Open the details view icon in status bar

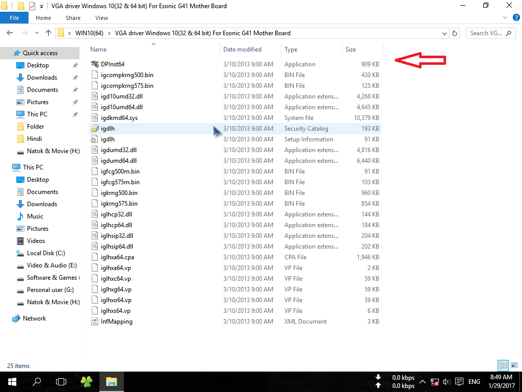(503, 365)
